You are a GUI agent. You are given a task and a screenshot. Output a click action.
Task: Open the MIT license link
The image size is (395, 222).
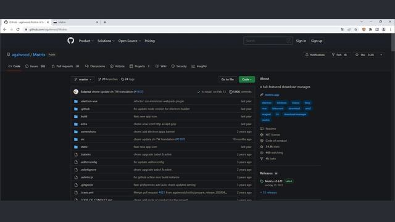click(273, 134)
